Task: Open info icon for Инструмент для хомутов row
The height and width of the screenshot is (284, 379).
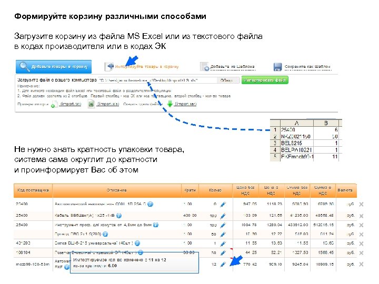Action: tap(156, 225)
